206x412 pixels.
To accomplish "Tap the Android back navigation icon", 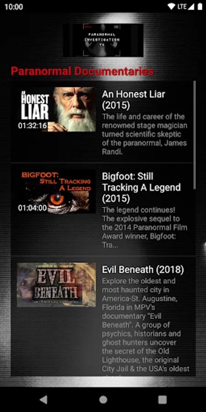I will tap(43, 400).
